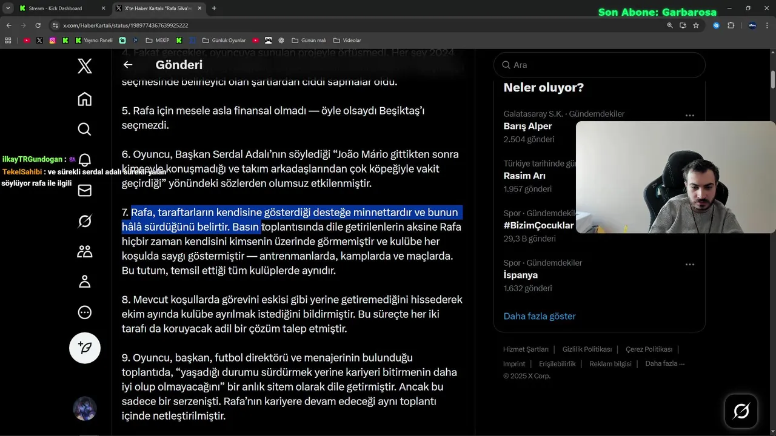Open more options for İspanya trend

point(690,264)
